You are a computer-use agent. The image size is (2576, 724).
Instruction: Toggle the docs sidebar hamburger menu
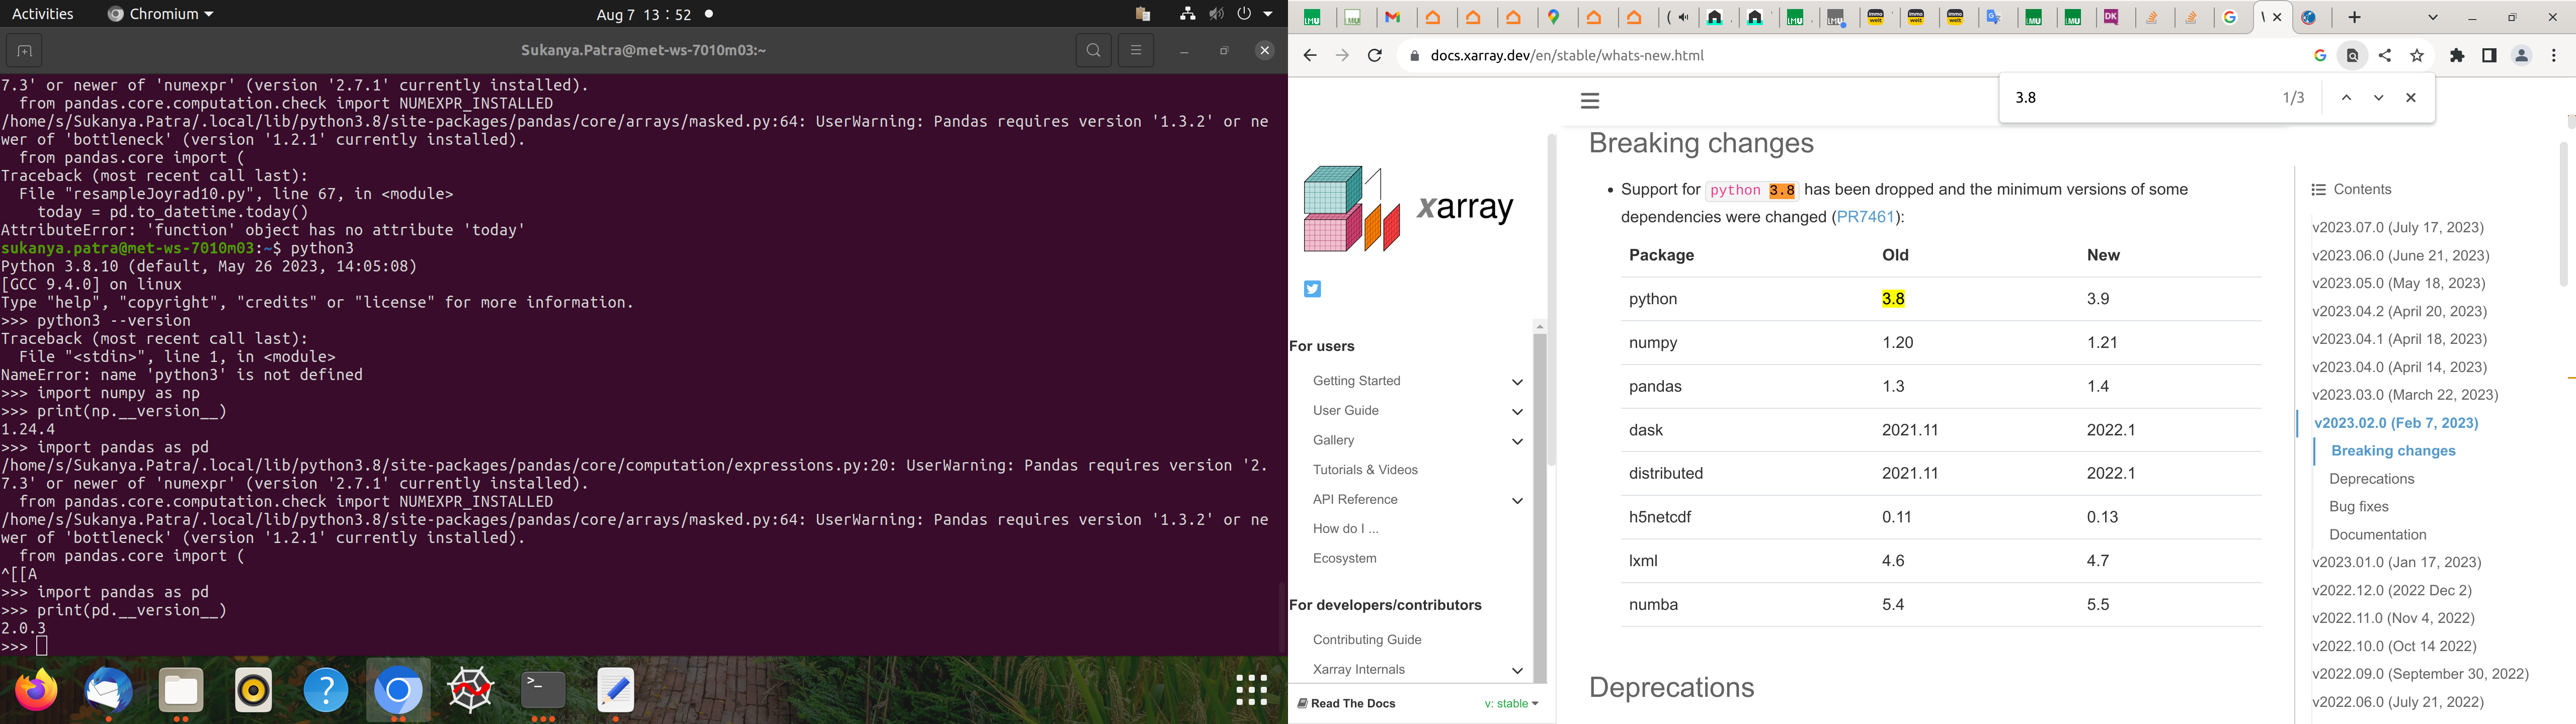click(1590, 101)
